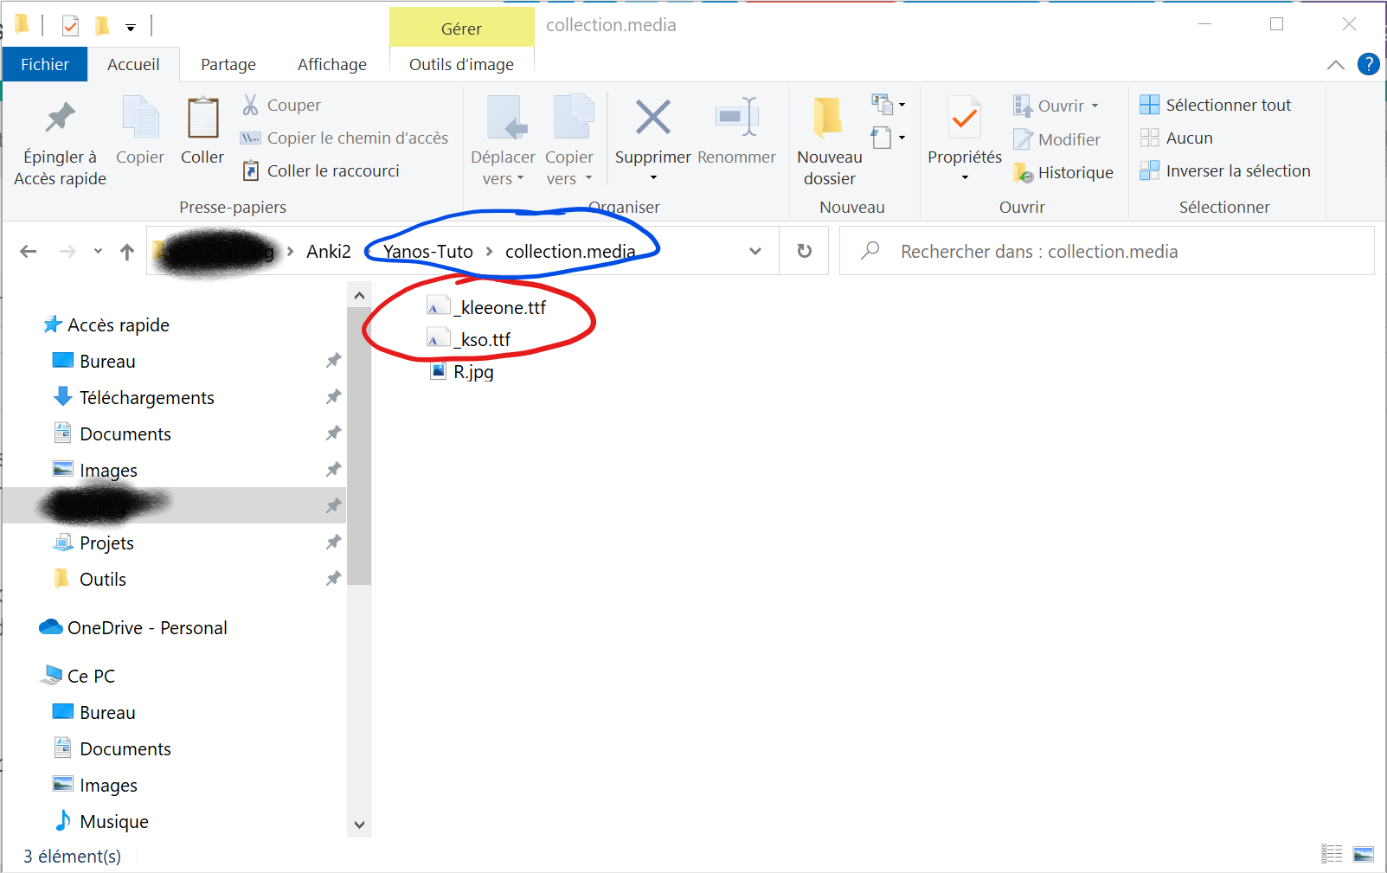Viewport: 1387px width, 873px height.
Task: Click the Copier le chemin d'accès icon
Action: tap(251, 137)
